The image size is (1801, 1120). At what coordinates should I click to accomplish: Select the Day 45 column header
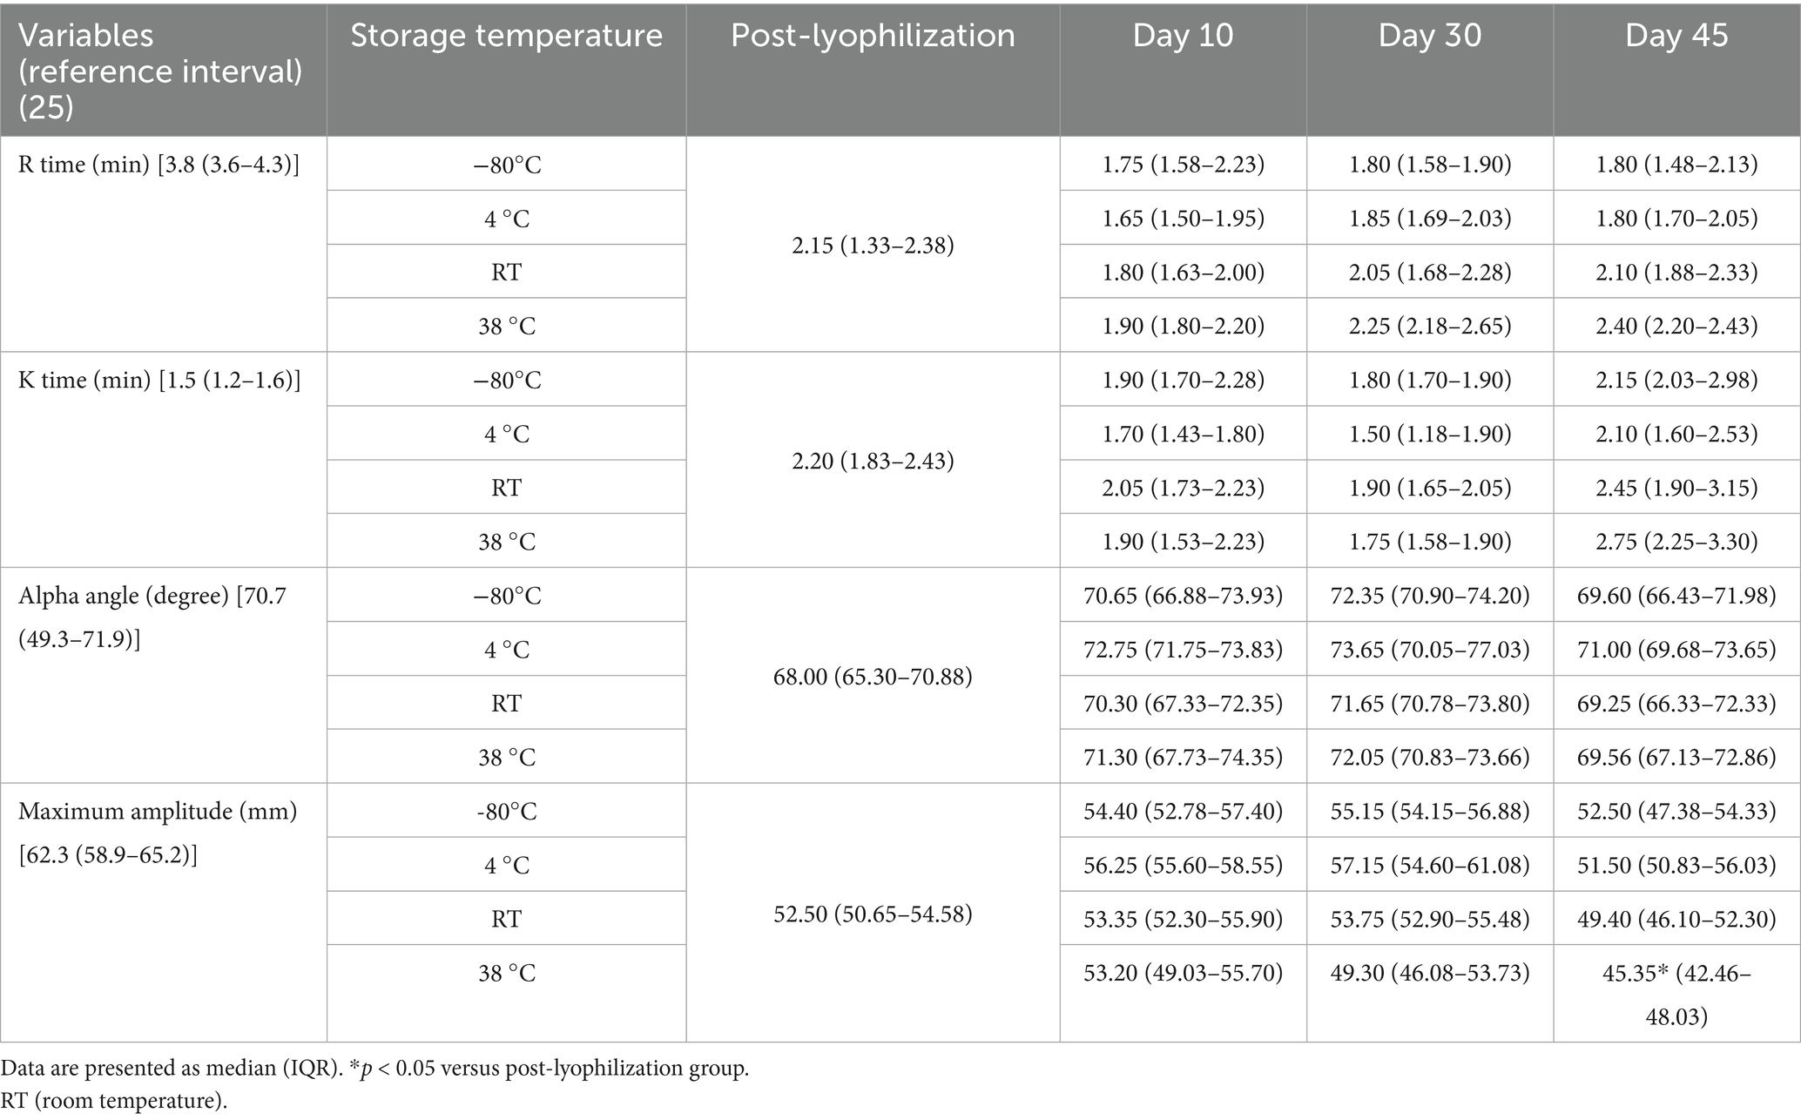click(x=1676, y=71)
